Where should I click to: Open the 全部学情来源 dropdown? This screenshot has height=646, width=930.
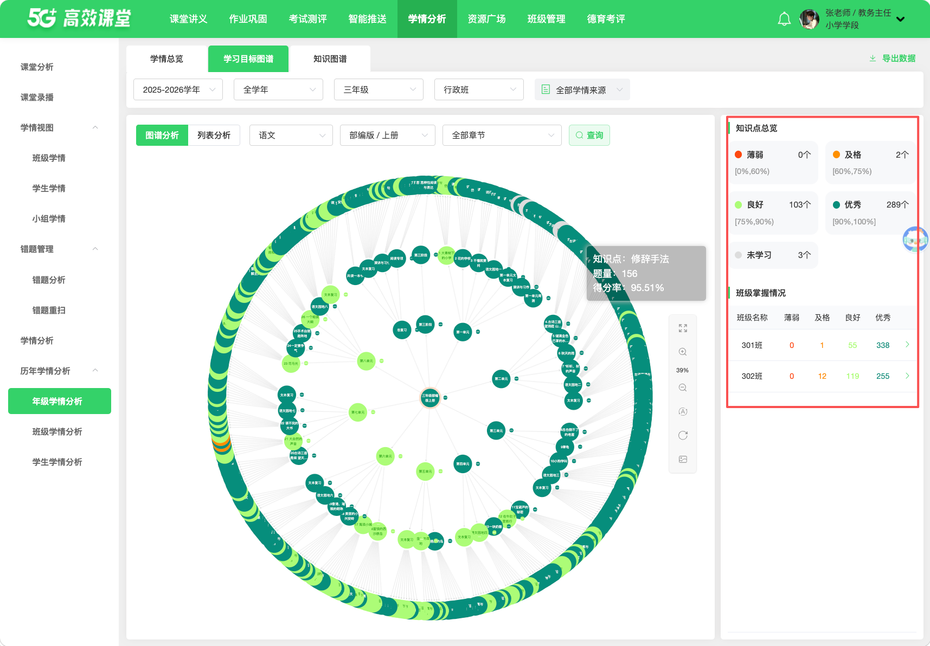pyautogui.click(x=582, y=89)
